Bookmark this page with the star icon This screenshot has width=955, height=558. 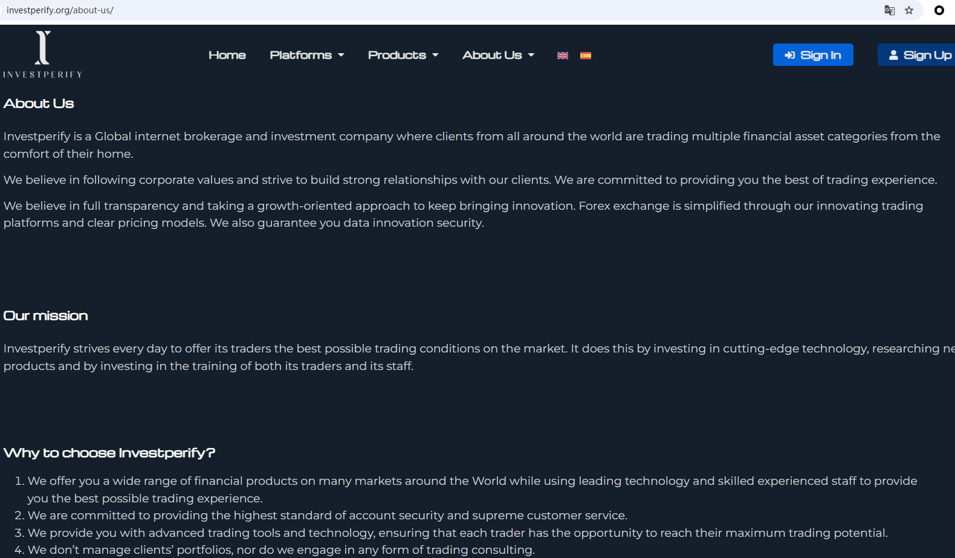click(x=909, y=10)
